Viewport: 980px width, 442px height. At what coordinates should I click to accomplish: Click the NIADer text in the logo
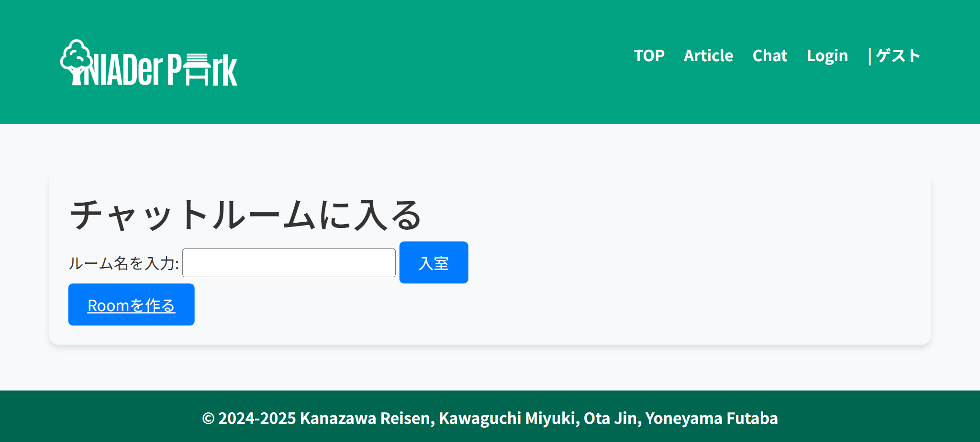click(123, 70)
